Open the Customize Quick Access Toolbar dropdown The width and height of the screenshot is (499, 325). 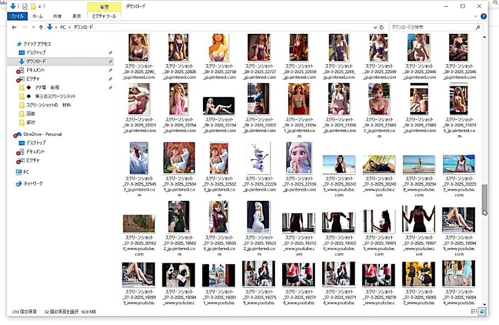40,6
